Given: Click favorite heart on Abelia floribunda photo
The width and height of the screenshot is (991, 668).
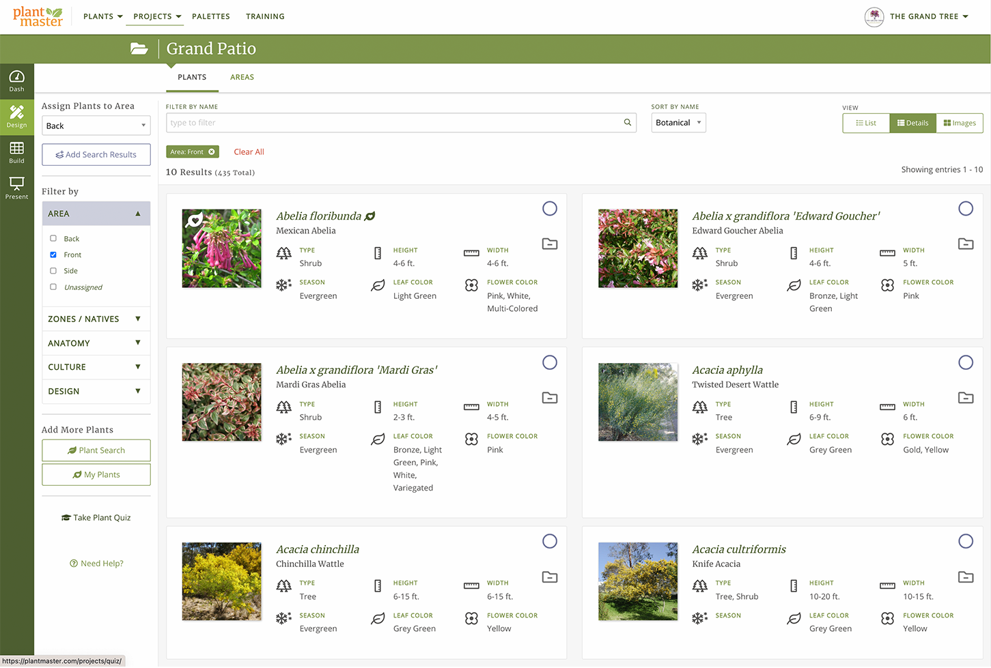Looking at the screenshot, I should tap(195, 220).
